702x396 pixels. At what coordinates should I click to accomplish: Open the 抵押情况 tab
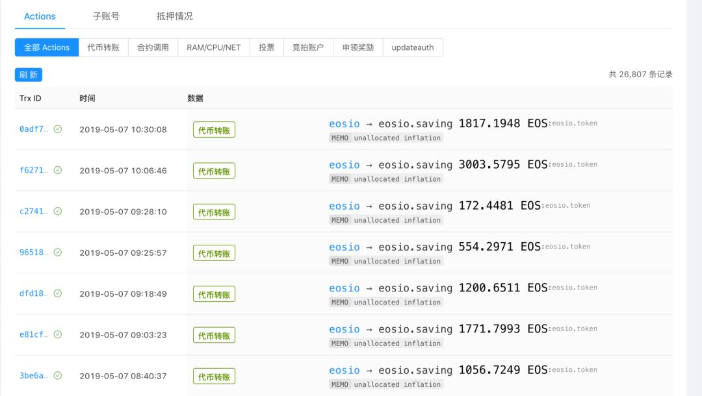[175, 16]
